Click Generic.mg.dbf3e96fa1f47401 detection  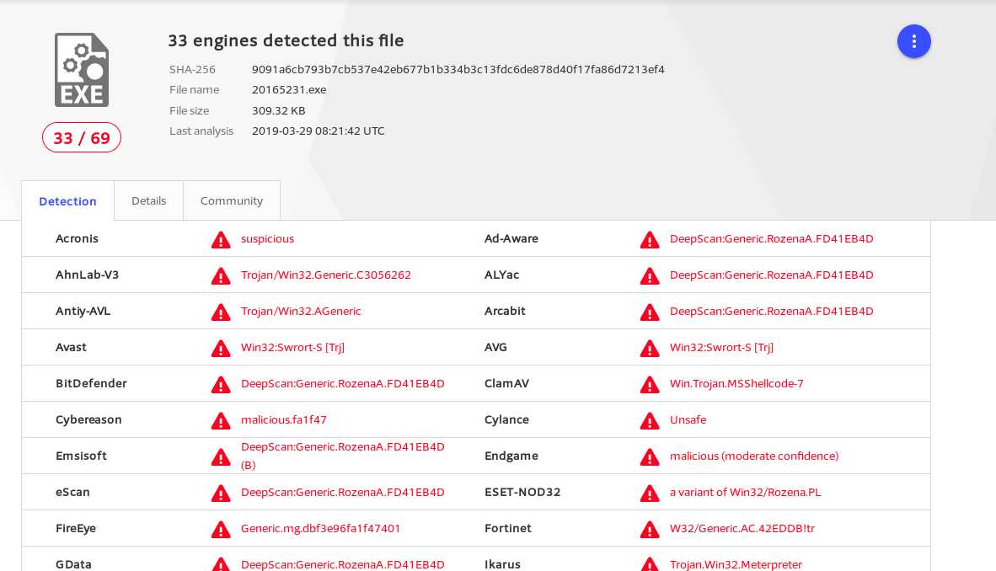[321, 528]
